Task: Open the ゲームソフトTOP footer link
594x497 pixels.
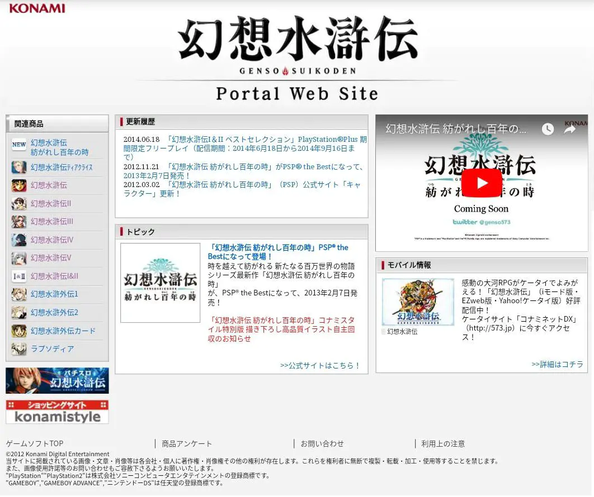Action: coord(35,443)
